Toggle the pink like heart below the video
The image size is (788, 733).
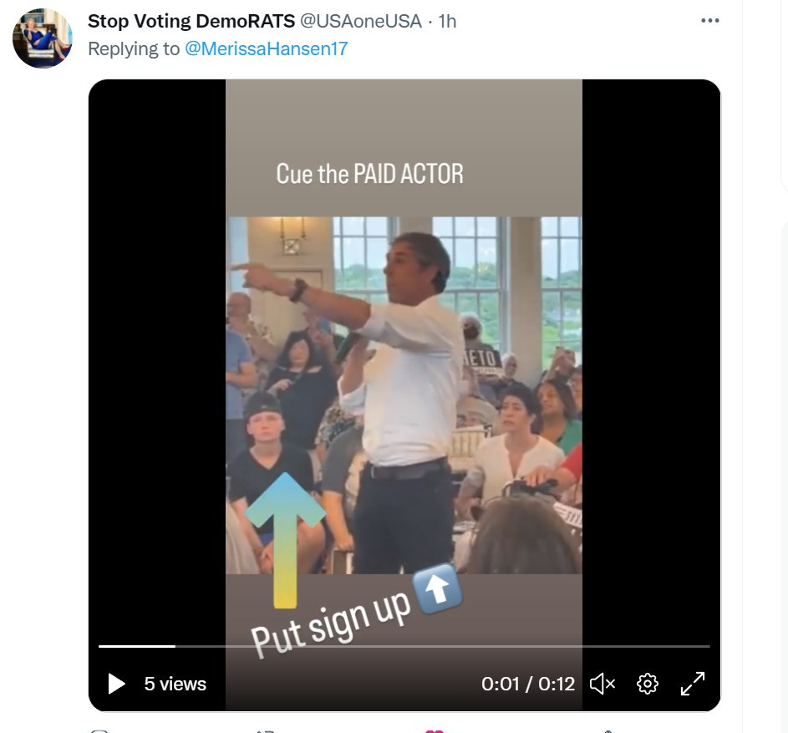435,731
